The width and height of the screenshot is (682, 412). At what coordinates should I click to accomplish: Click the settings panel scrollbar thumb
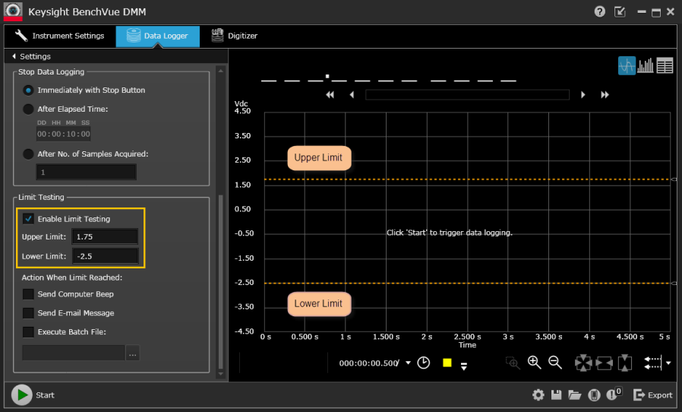[x=221, y=281]
